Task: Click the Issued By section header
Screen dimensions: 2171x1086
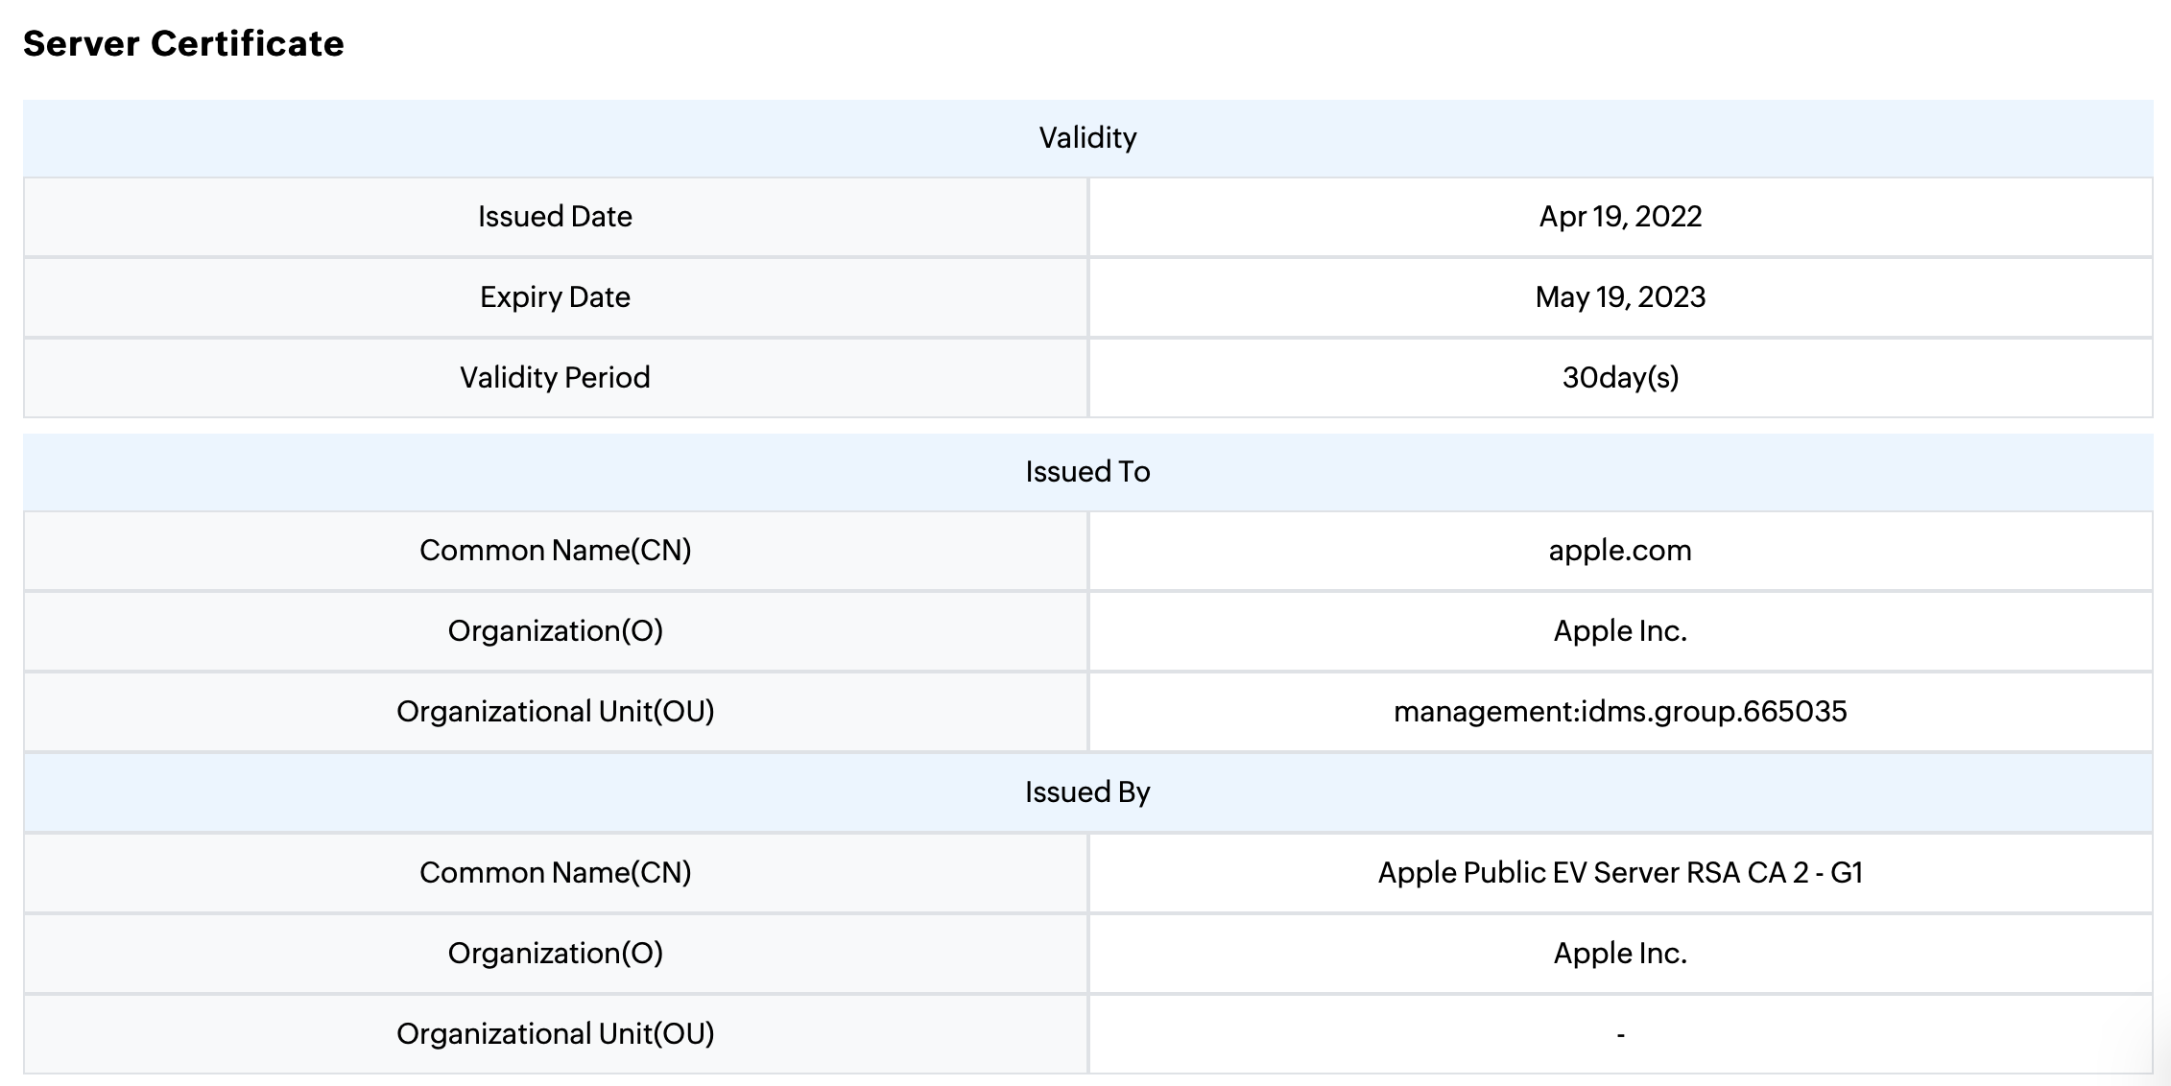Action: [x=1087, y=792]
